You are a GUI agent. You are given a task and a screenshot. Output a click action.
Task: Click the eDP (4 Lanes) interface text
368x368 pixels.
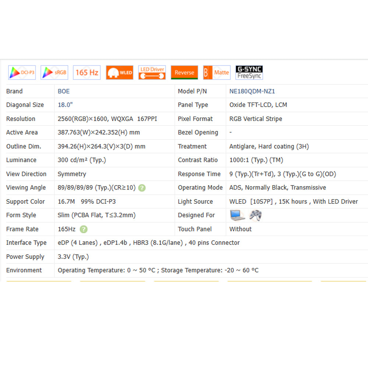(x=78, y=243)
